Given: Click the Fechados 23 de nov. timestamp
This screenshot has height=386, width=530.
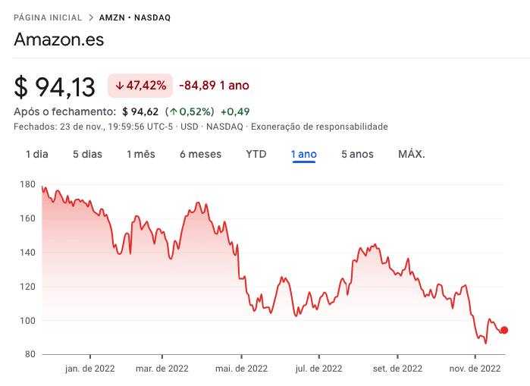Looking at the screenshot, I should point(93,127).
